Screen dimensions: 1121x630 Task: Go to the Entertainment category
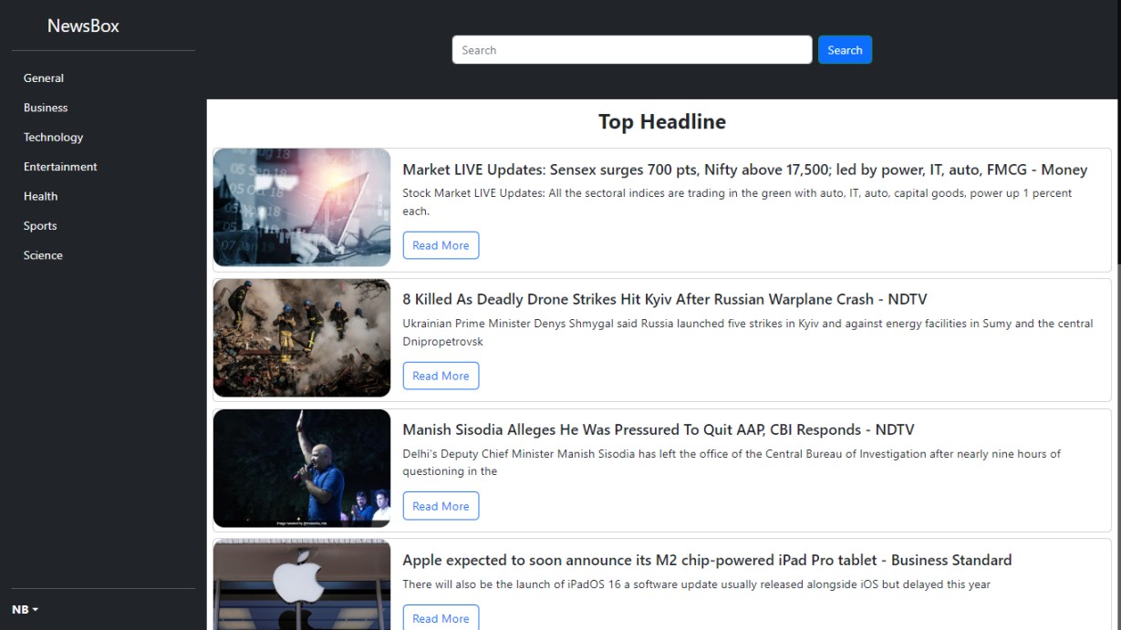point(60,167)
